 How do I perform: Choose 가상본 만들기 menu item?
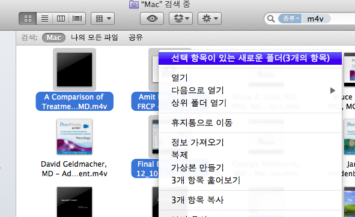(x=250, y=168)
